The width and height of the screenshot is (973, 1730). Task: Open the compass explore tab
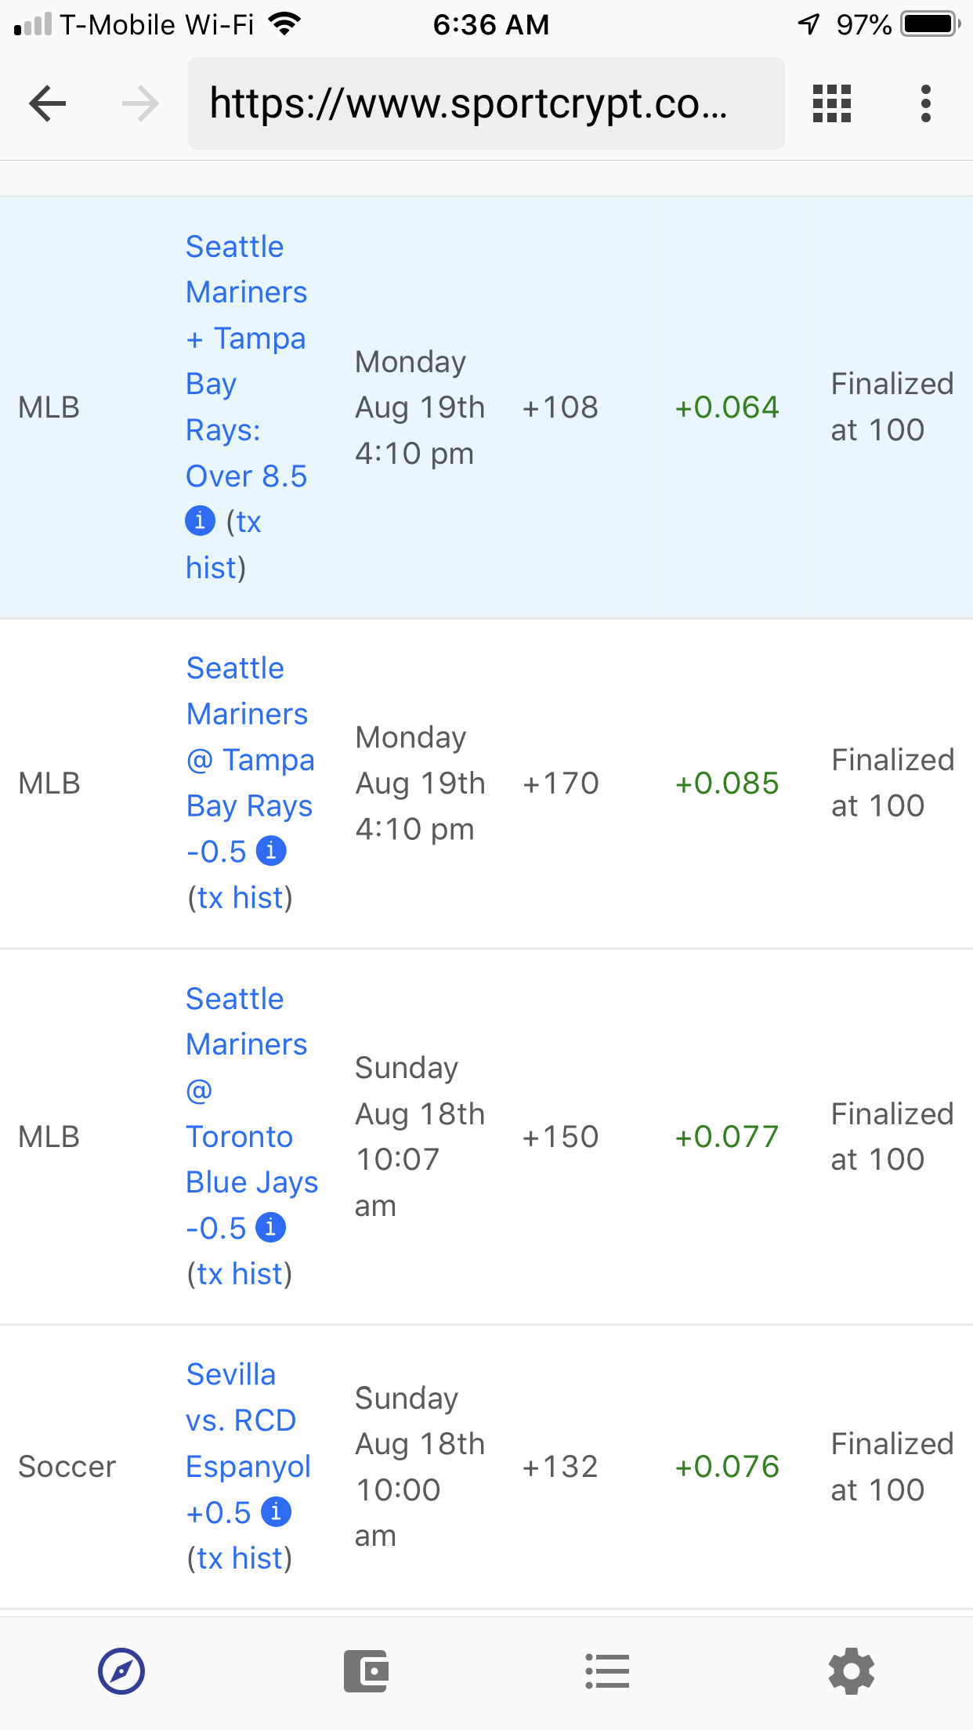[121, 1671]
